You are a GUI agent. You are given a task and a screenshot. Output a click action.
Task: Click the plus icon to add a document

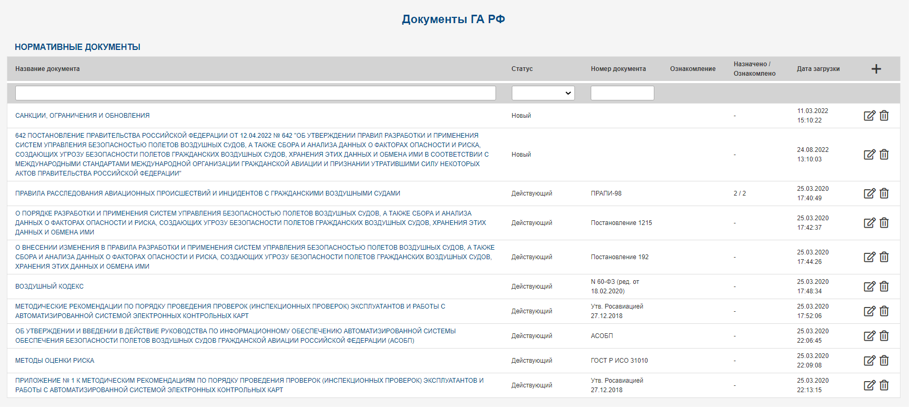[x=876, y=69]
